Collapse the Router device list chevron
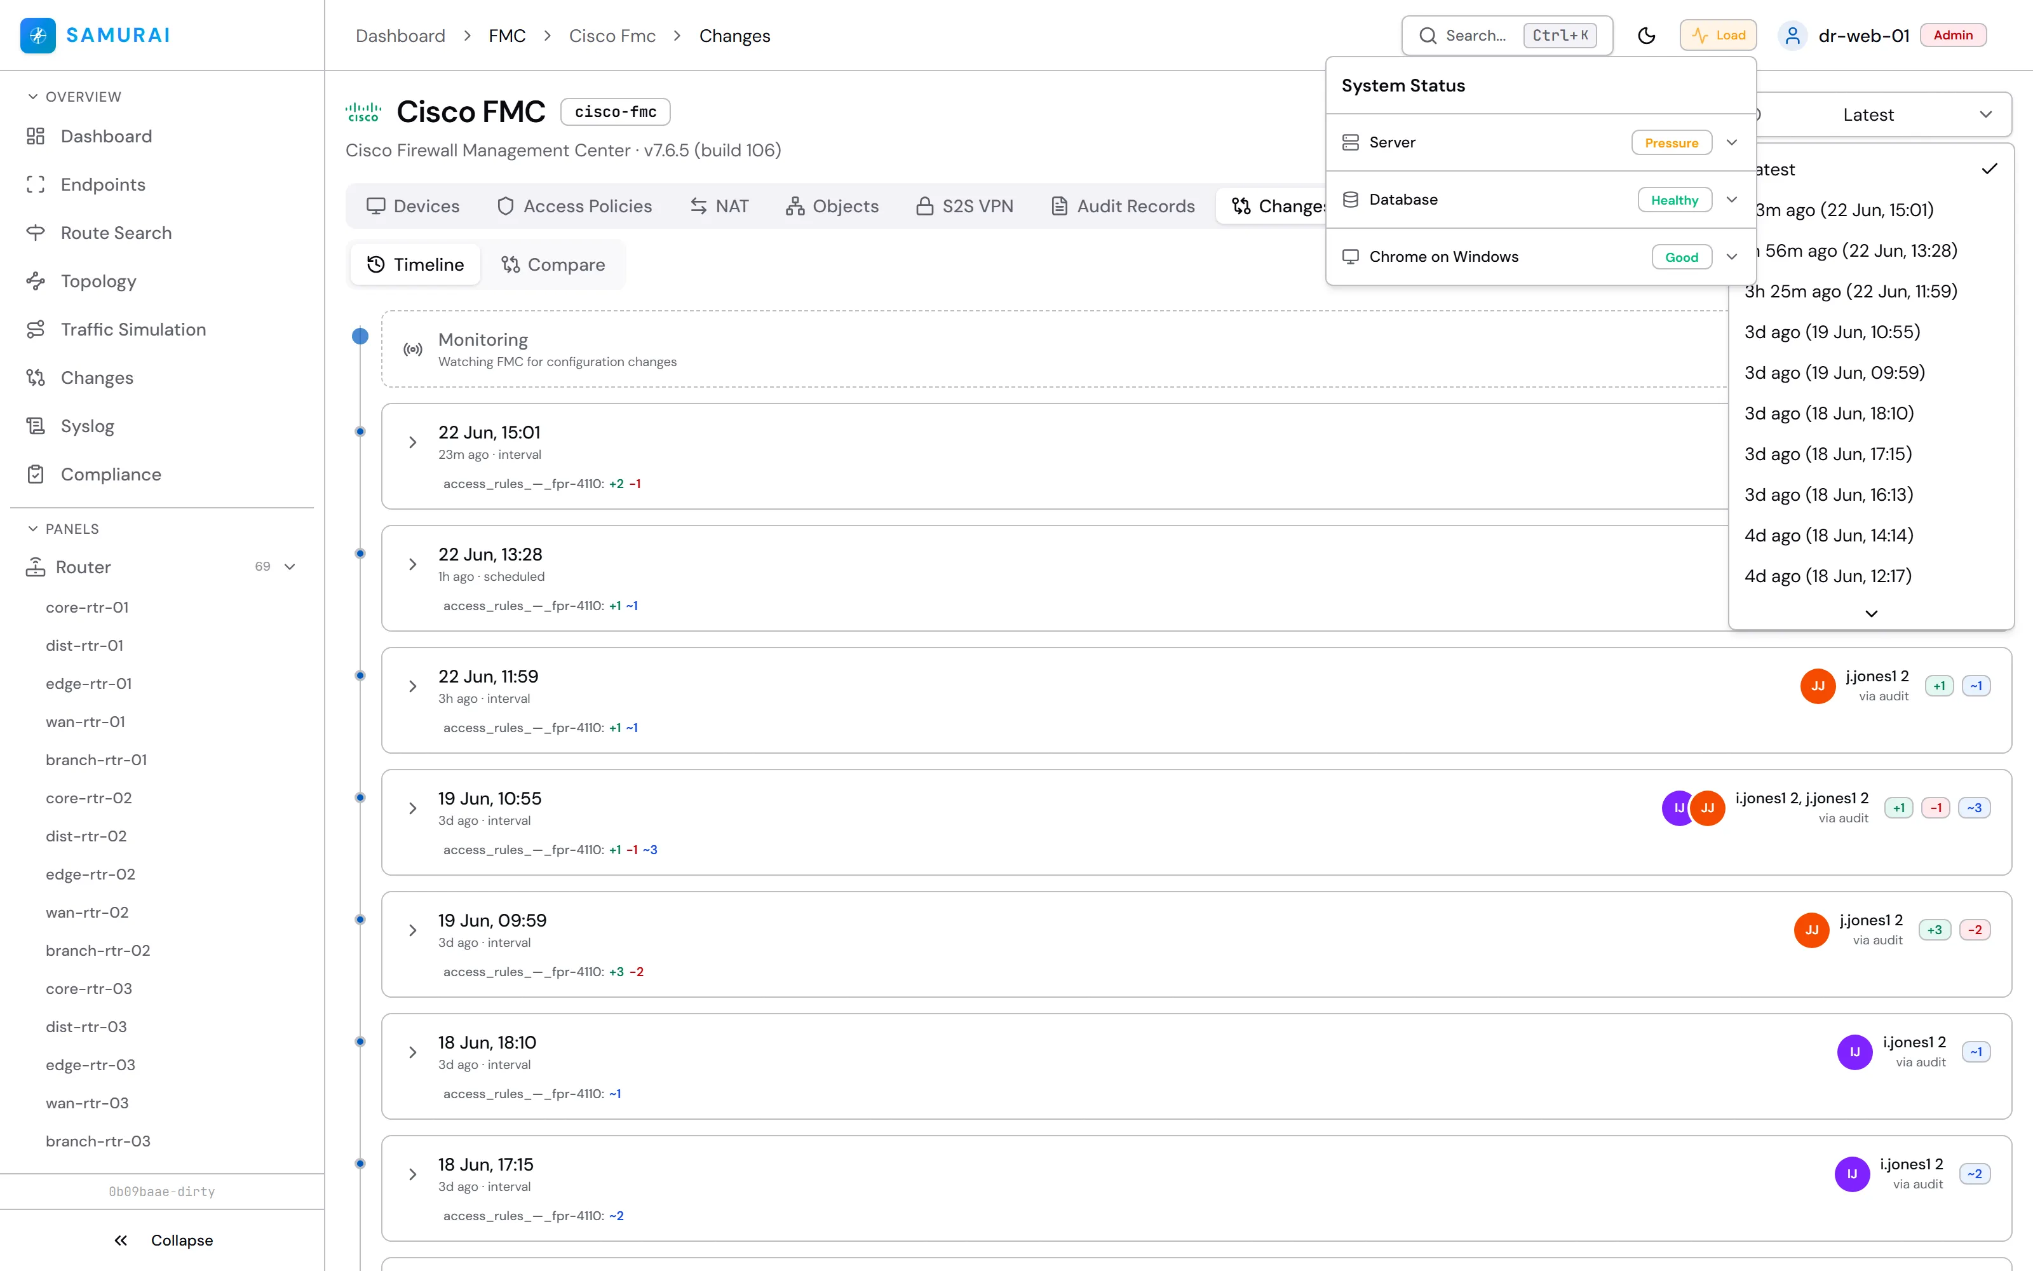The width and height of the screenshot is (2033, 1271). [x=290, y=568]
